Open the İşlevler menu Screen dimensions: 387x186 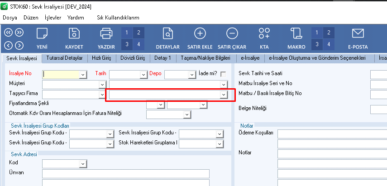tap(53, 18)
